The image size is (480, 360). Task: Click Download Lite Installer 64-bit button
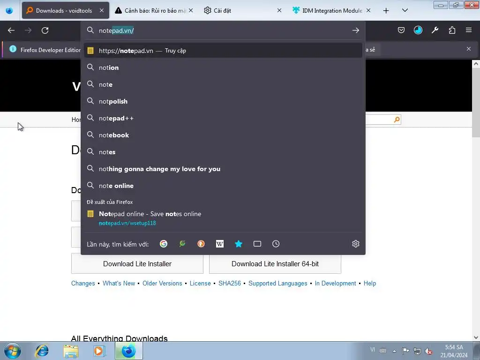click(x=275, y=263)
